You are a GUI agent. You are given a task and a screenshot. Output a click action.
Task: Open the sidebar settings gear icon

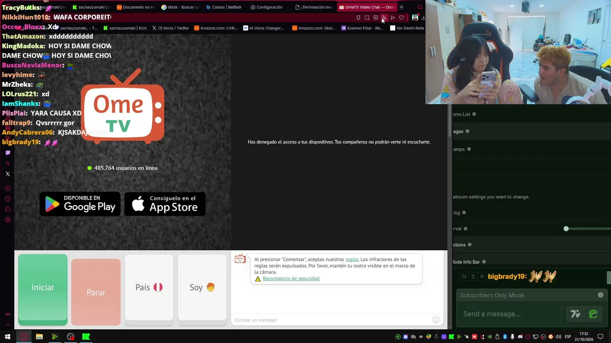(x=8, y=220)
